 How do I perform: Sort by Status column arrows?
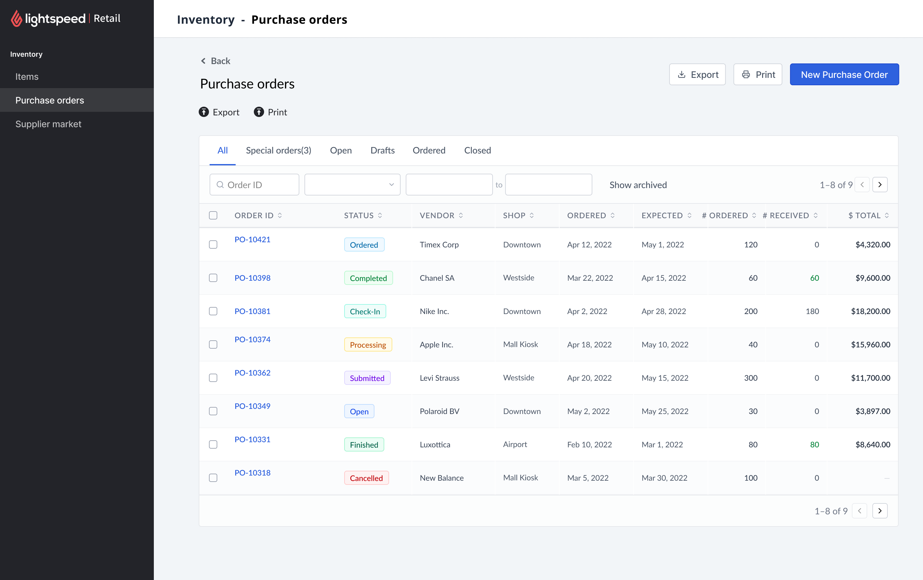tap(380, 215)
